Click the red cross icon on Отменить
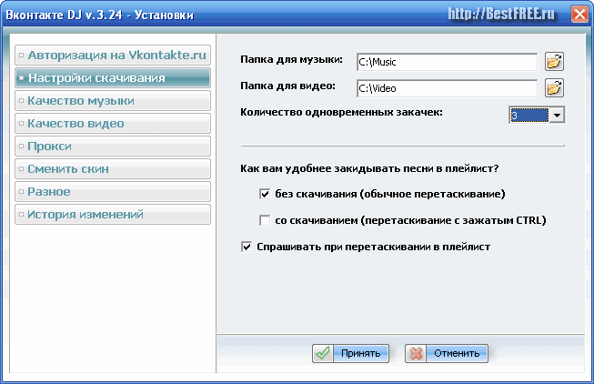594x384 pixels. [x=416, y=353]
